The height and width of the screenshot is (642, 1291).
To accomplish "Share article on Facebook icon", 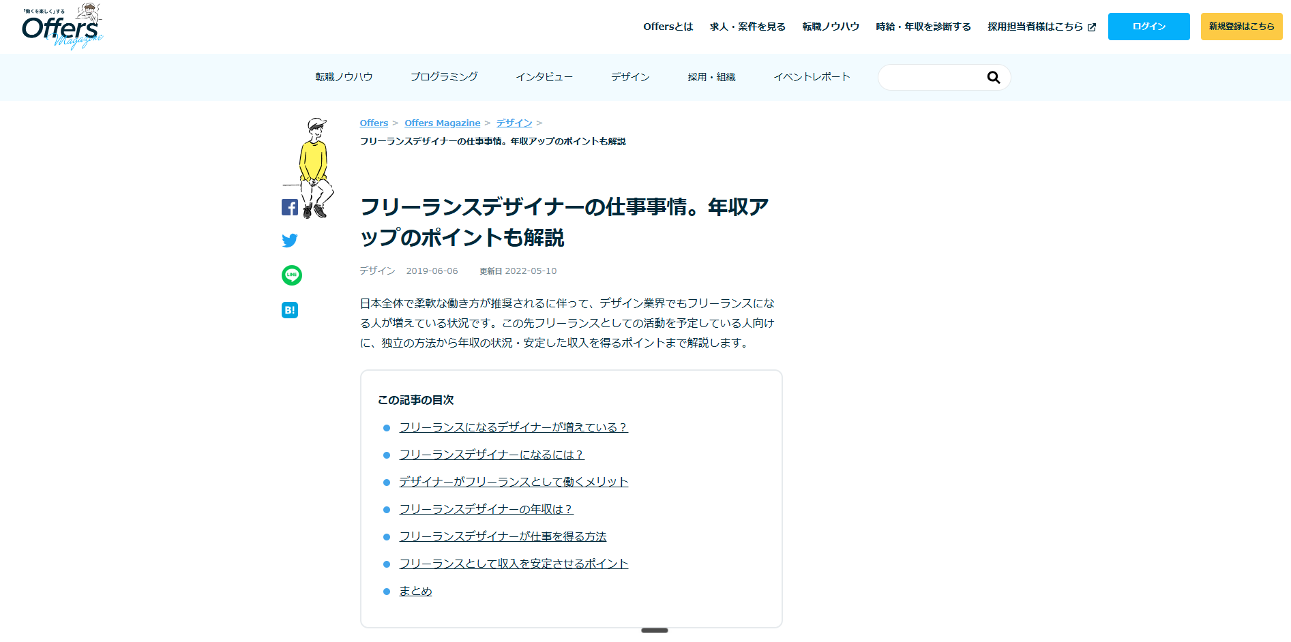I will click(x=290, y=208).
